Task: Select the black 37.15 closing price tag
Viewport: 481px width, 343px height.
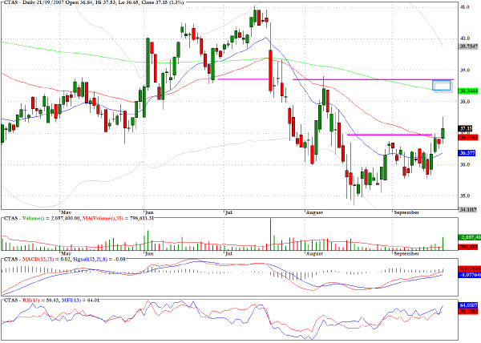Action: coord(465,128)
